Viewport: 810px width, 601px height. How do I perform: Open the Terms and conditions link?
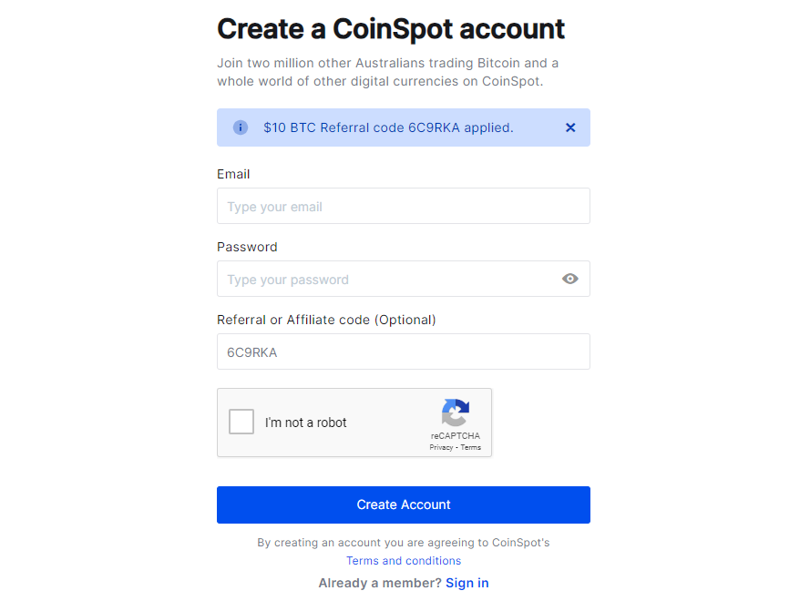[x=404, y=561]
